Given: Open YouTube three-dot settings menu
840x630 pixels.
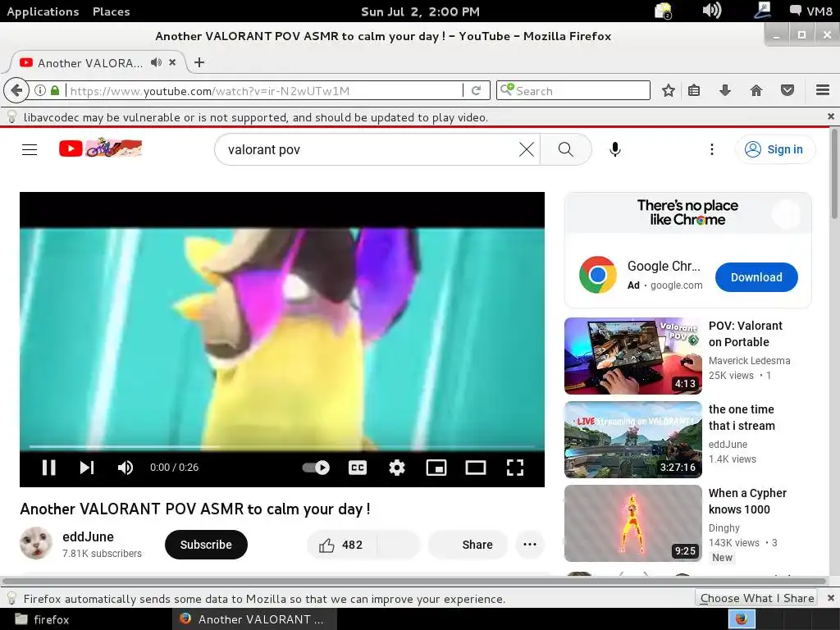Looking at the screenshot, I should (711, 149).
